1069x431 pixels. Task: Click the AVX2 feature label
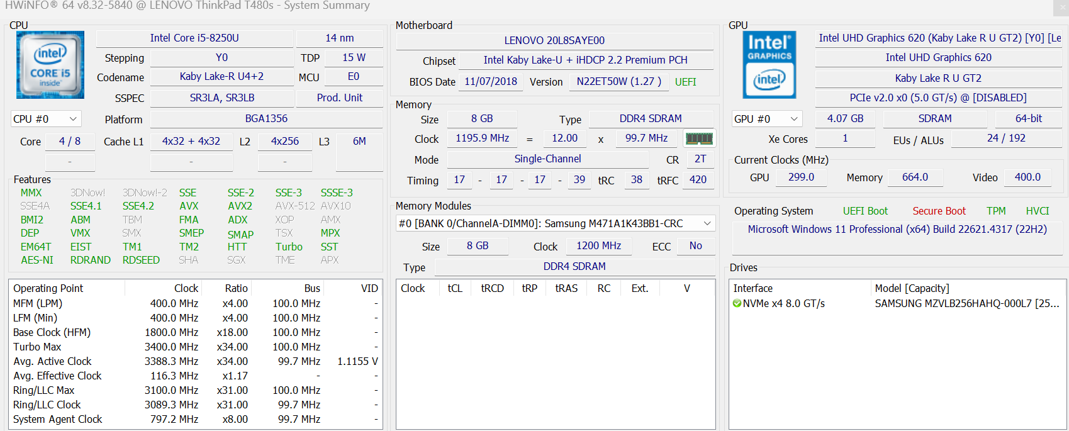pyautogui.click(x=240, y=206)
